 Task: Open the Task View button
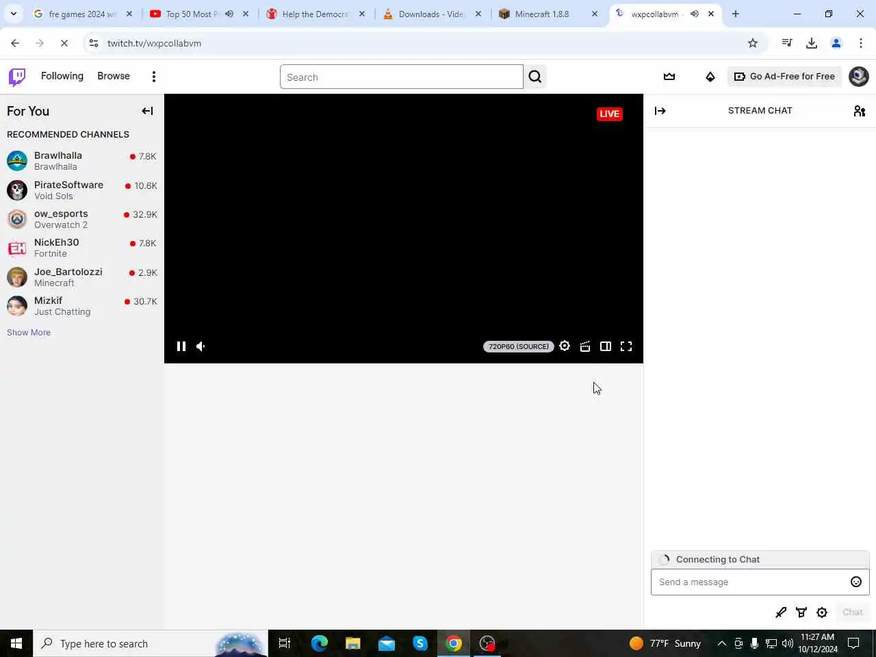click(x=285, y=643)
